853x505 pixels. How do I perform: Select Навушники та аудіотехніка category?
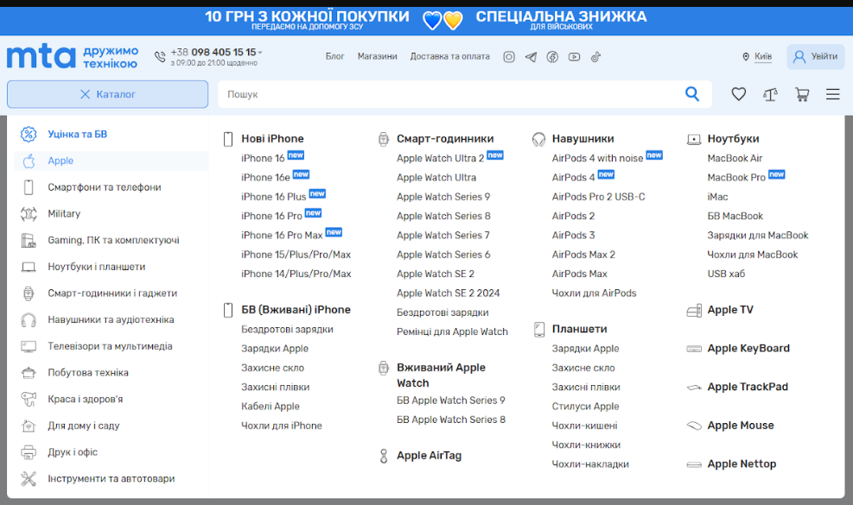click(x=111, y=319)
